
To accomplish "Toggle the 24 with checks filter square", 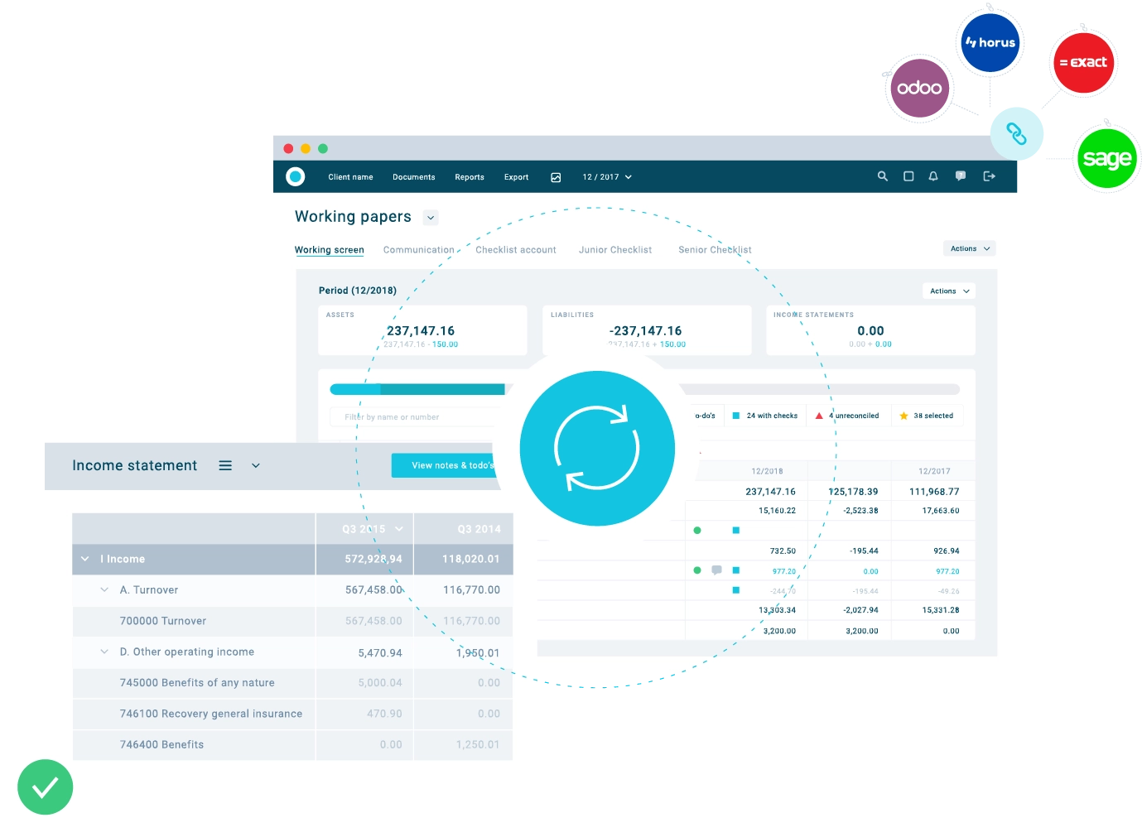I will tap(735, 416).
